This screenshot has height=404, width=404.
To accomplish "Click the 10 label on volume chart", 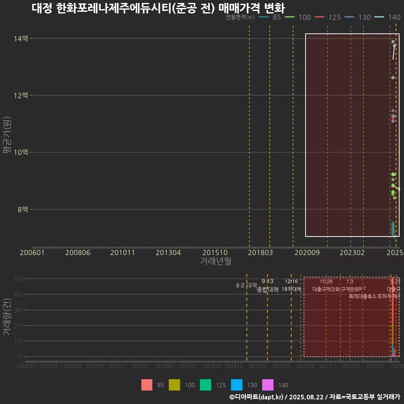I will coord(18,341).
